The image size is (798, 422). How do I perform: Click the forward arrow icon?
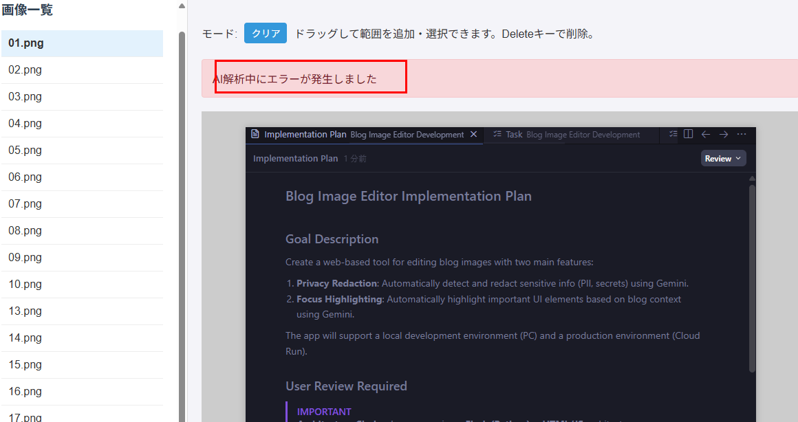click(x=724, y=135)
